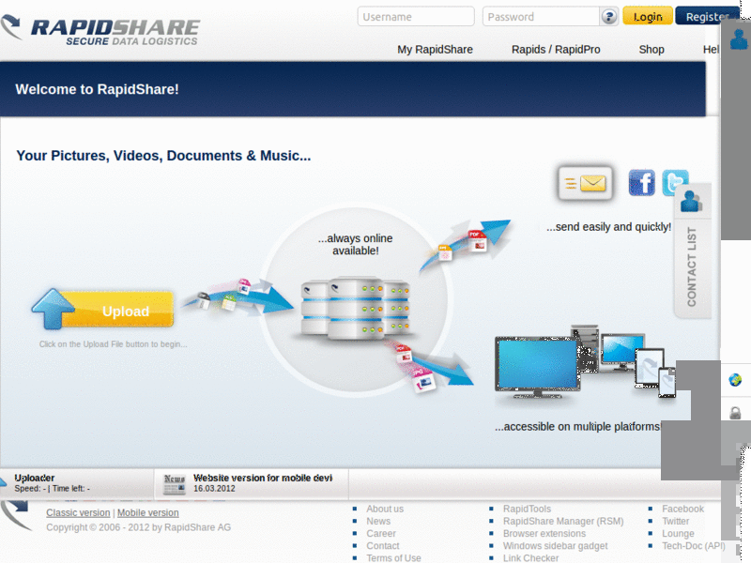The width and height of the screenshot is (751, 563).
Task: Open the Contact footer link
Action: (x=383, y=546)
